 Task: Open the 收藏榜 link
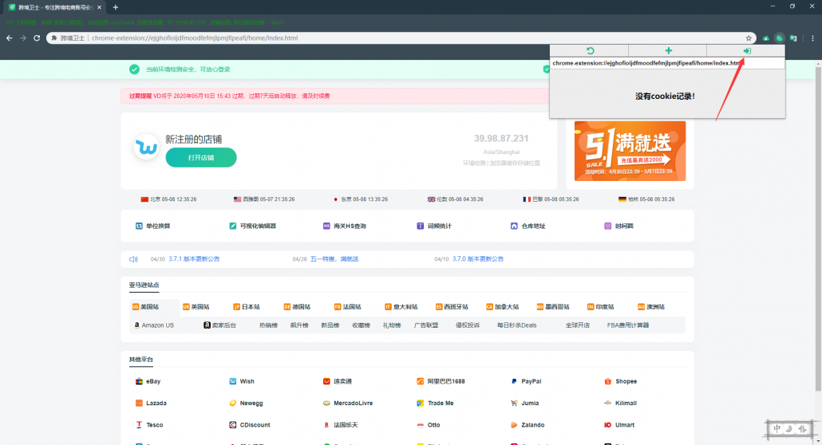pyautogui.click(x=362, y=325)
